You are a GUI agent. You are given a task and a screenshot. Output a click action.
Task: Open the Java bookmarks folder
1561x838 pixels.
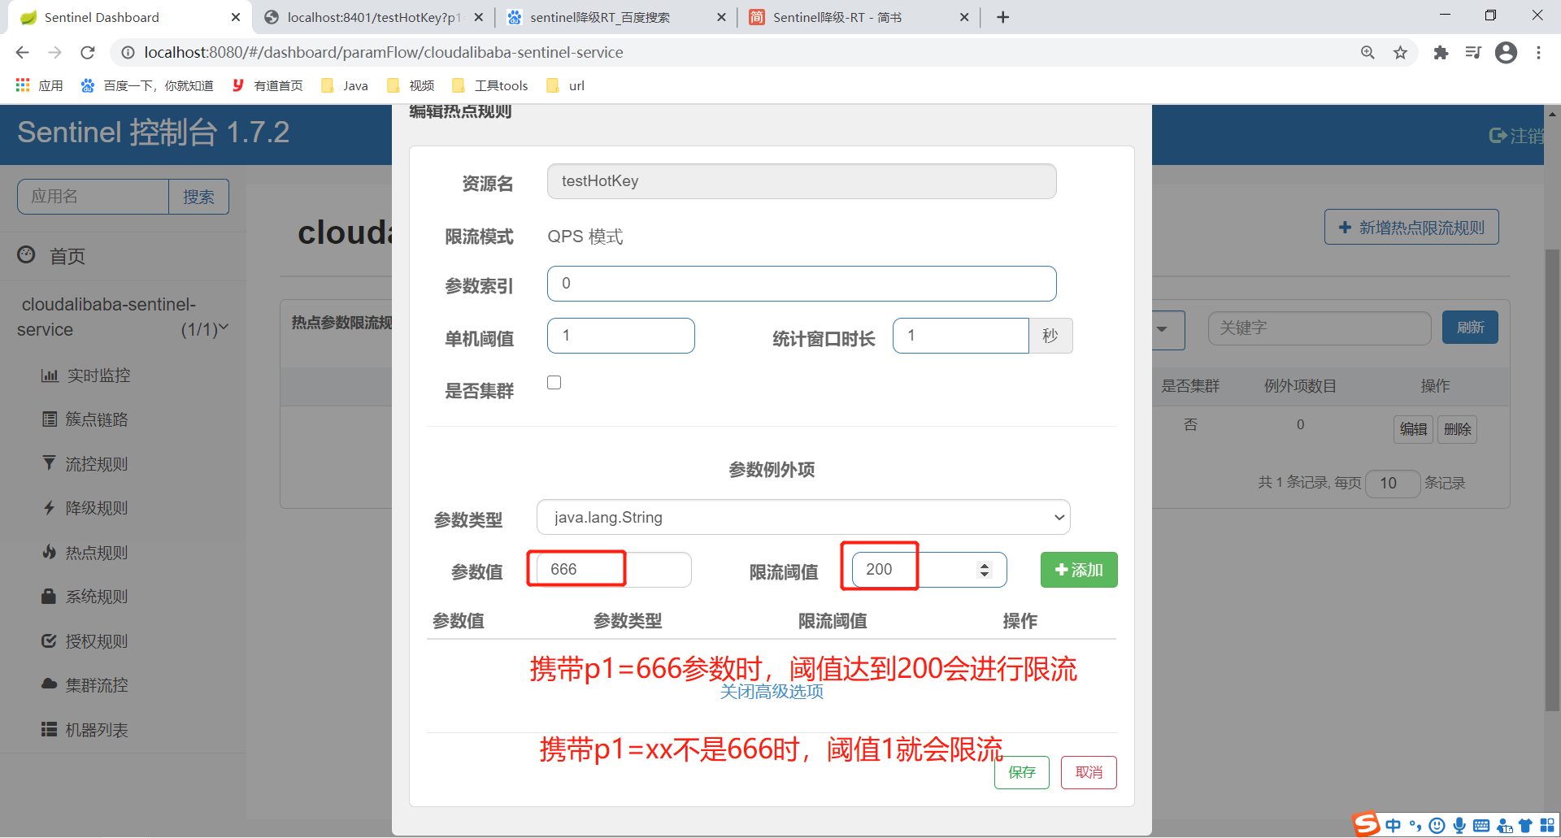pyautogui.click(x=345, y=85)
